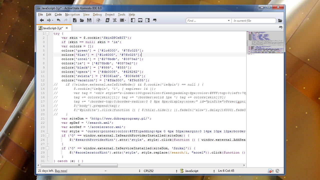
Task: Click the run command terminal icon
Action: [x=122, y=20]
